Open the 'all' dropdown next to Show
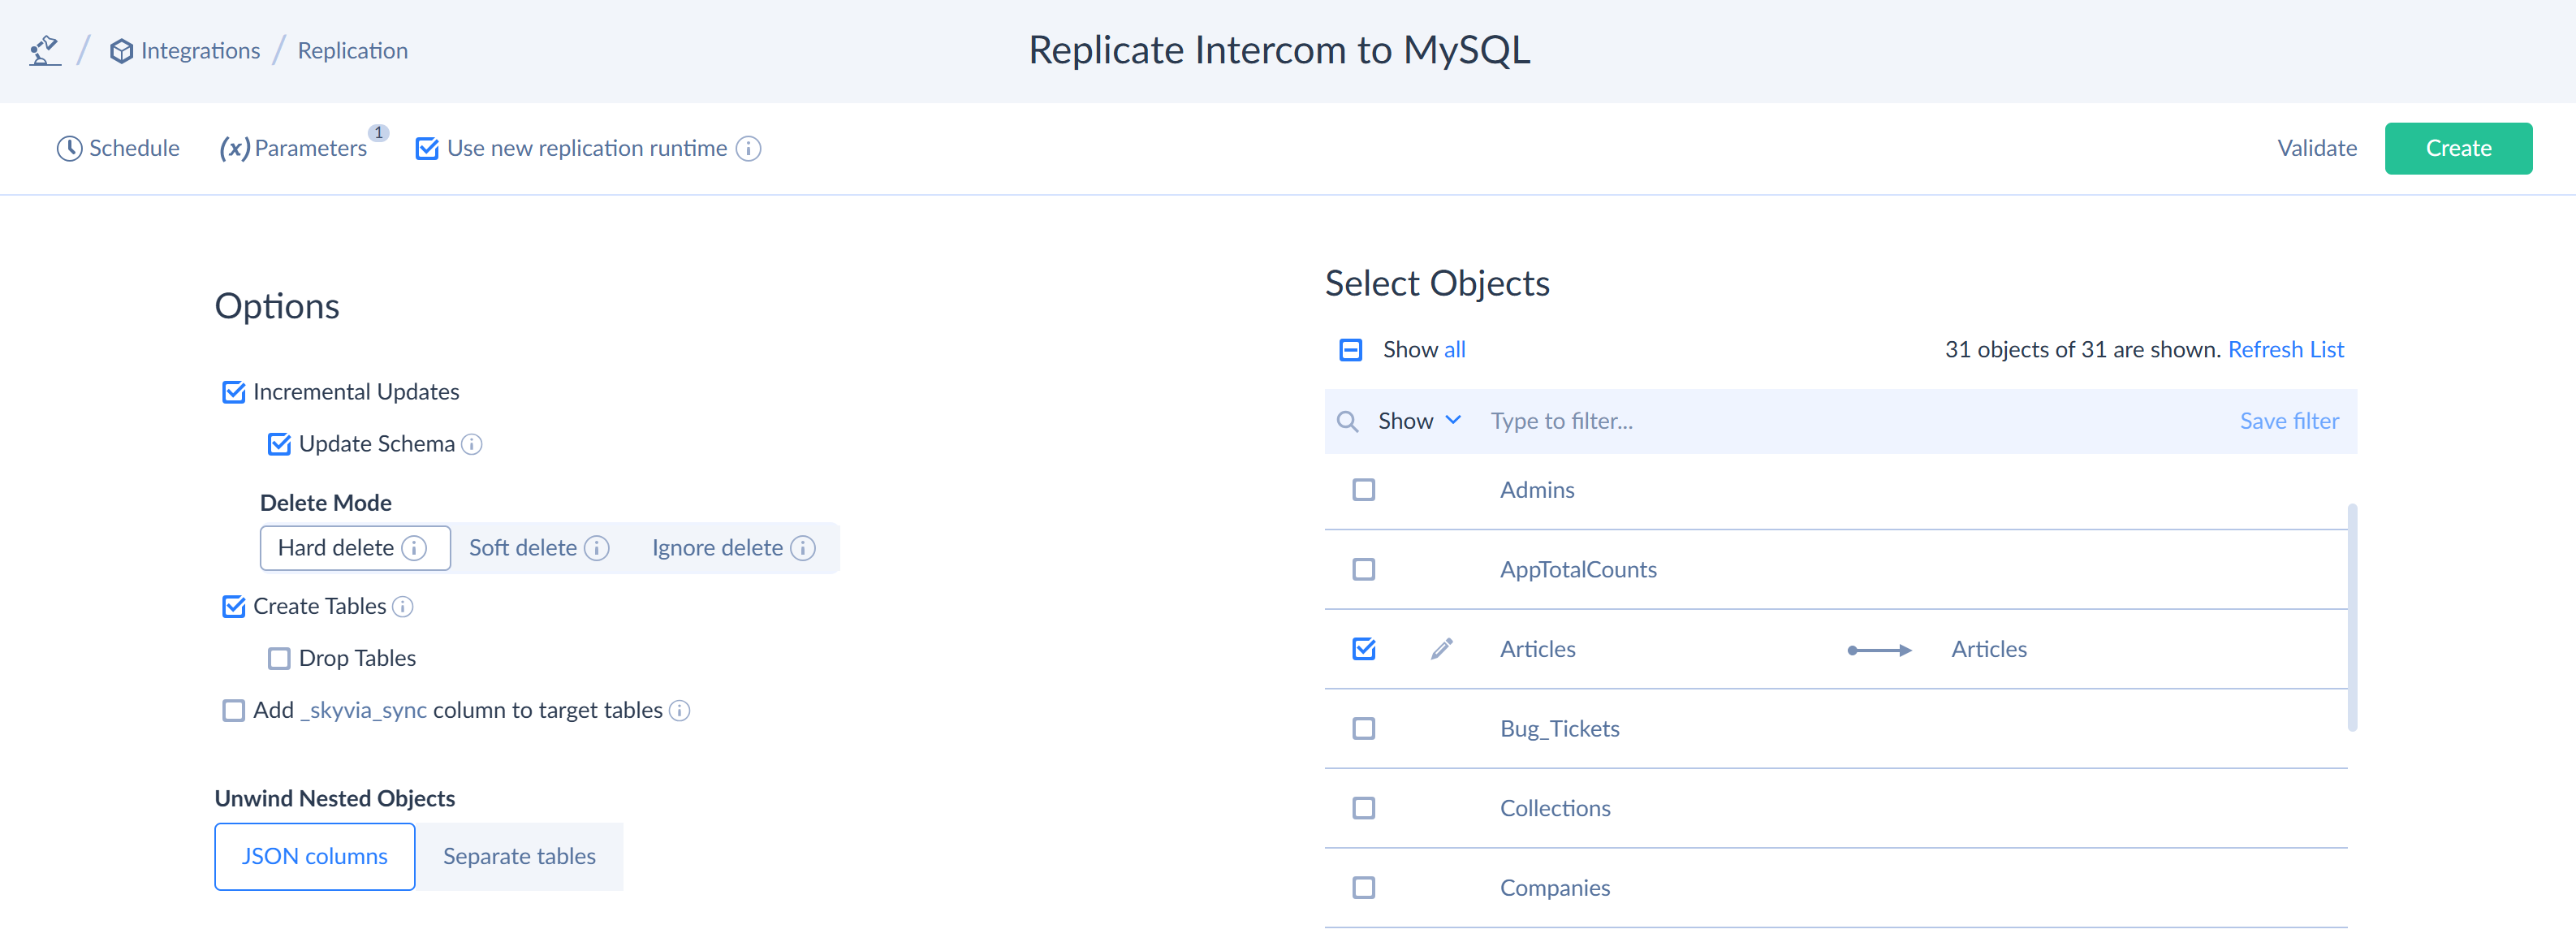2576x938 pixels. pos(1454,350)
